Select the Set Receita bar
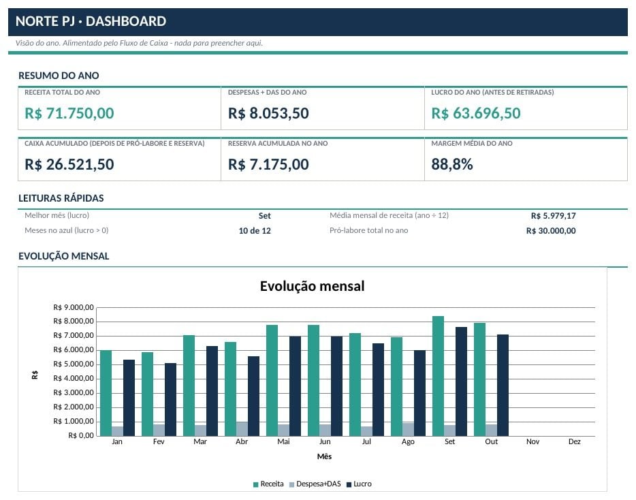Viewport: 636px width, 500px height. coord(438,376)
